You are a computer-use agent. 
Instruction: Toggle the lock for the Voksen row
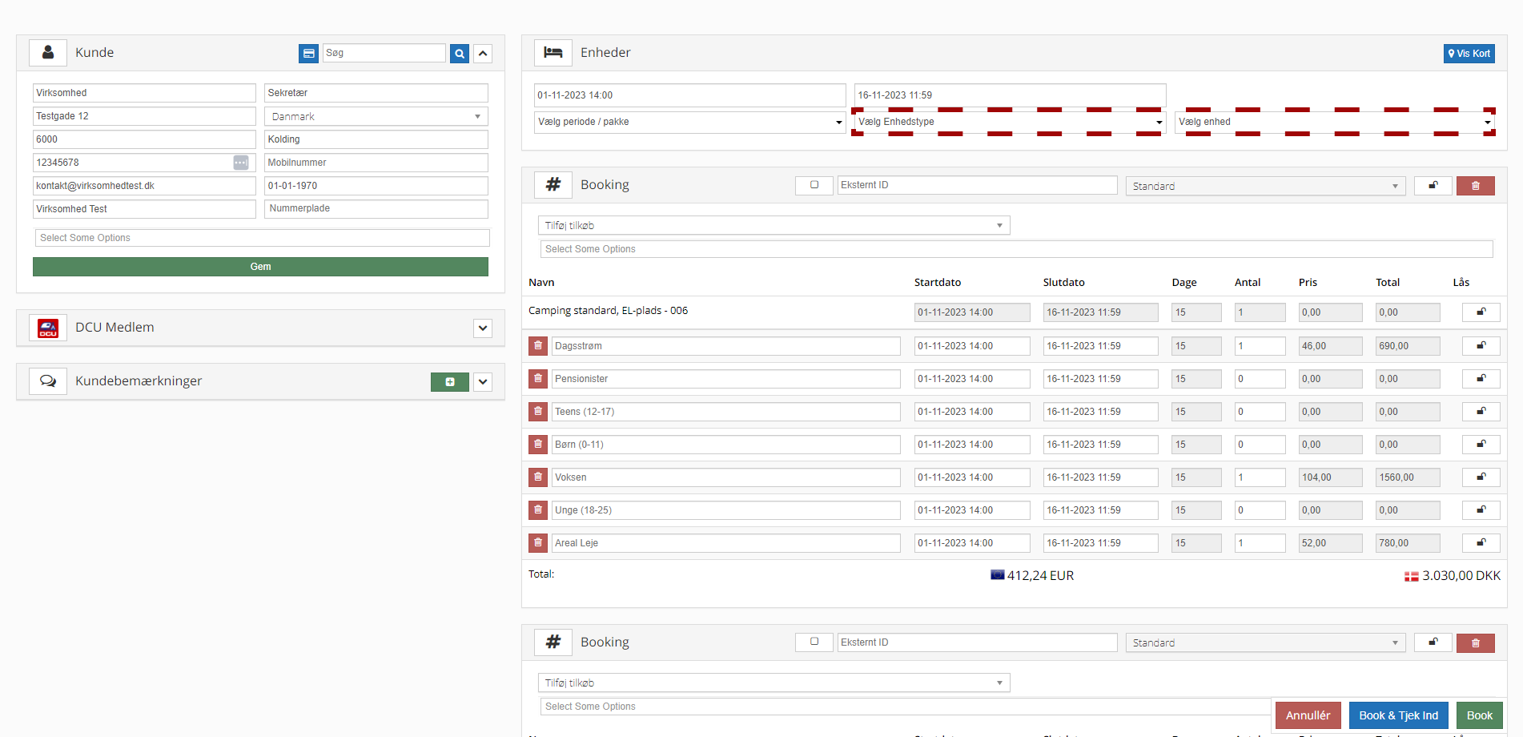(x=1481, y=477)
